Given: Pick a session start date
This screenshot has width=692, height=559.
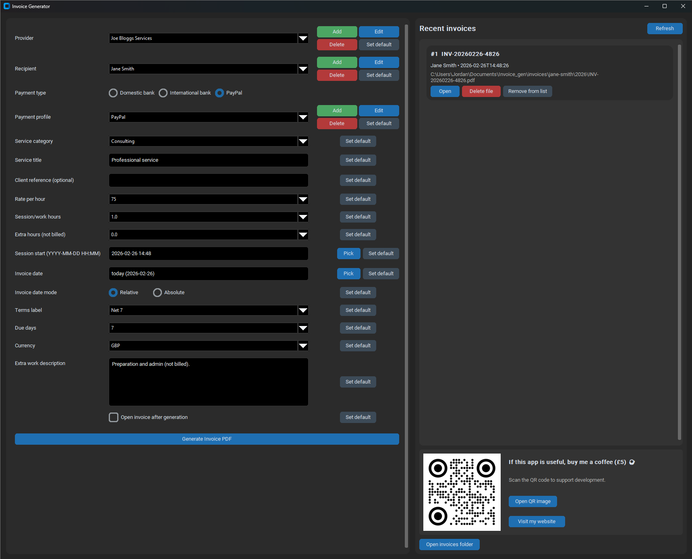Looking at the screenshot, I should point(348,254).
